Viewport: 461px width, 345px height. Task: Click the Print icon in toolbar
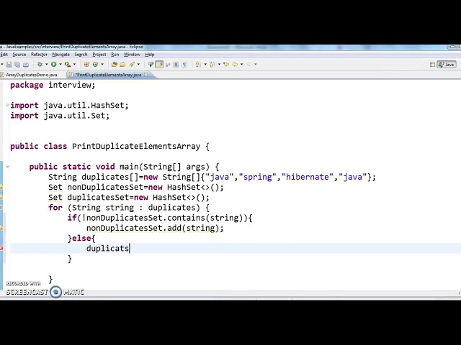[26, 64]
